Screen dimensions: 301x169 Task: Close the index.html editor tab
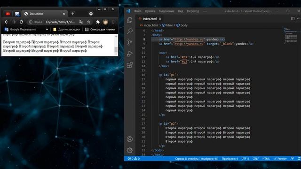click(160, 19)
